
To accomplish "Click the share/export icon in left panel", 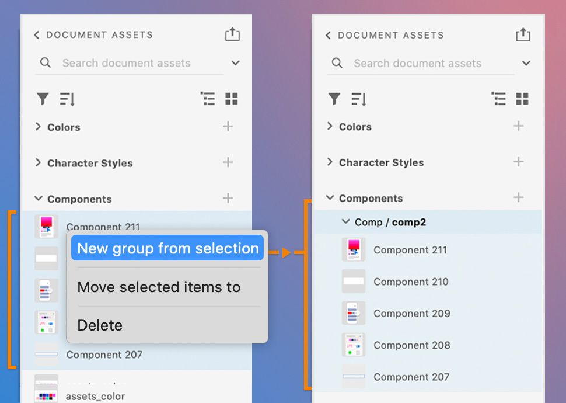I will click(232, 34).
